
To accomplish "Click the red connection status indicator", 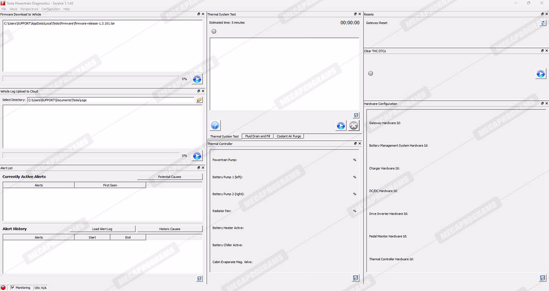I will [4, 288].
